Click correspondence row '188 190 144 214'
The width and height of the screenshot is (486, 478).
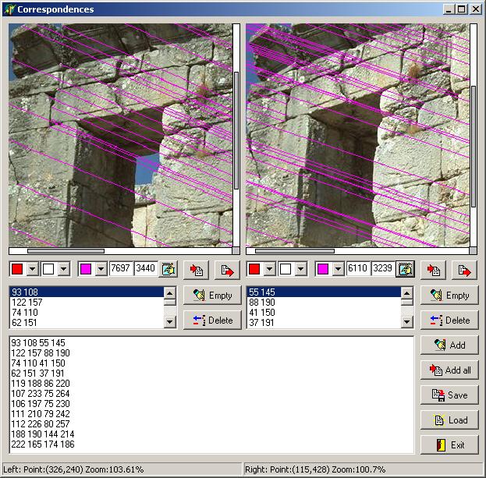(43, 434)
